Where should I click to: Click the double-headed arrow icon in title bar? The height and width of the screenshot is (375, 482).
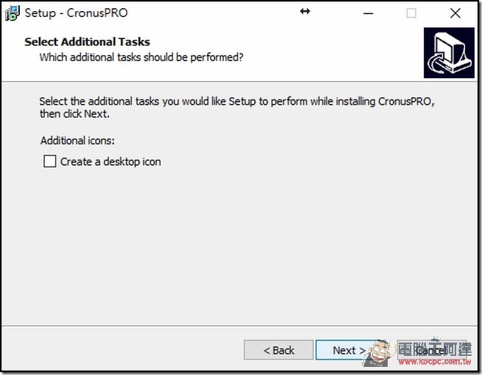pos(305,11)
